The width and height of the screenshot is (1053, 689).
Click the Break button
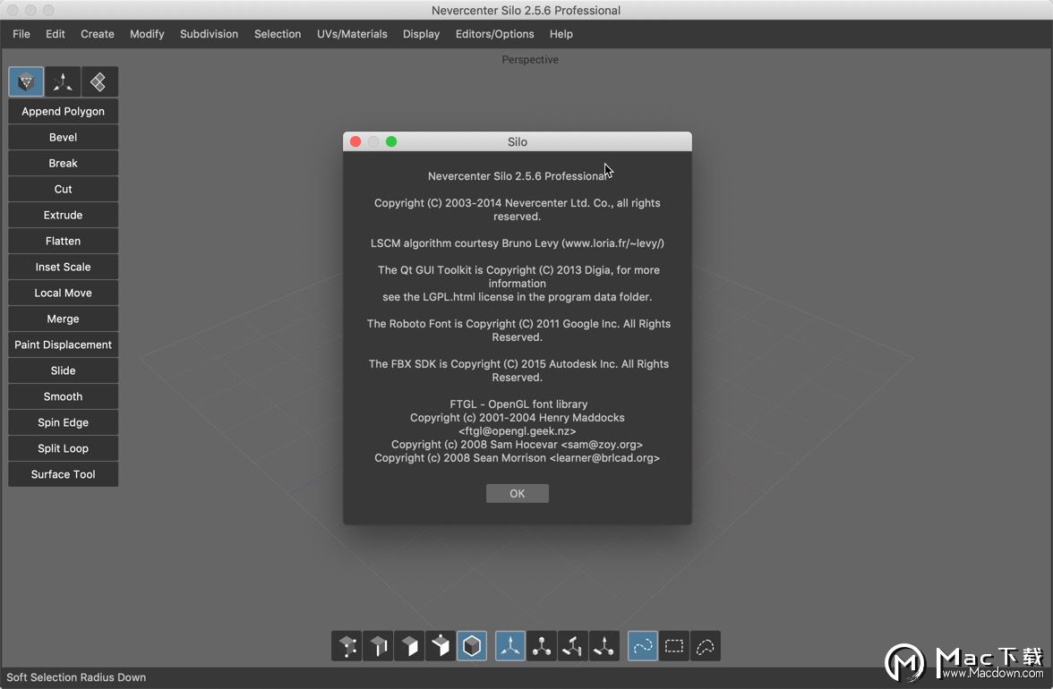tap(63, 164)
